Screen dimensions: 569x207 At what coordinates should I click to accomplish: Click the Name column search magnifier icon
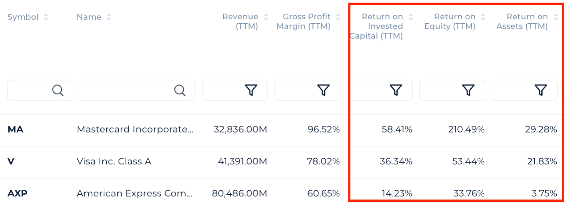tap(180, 90)
